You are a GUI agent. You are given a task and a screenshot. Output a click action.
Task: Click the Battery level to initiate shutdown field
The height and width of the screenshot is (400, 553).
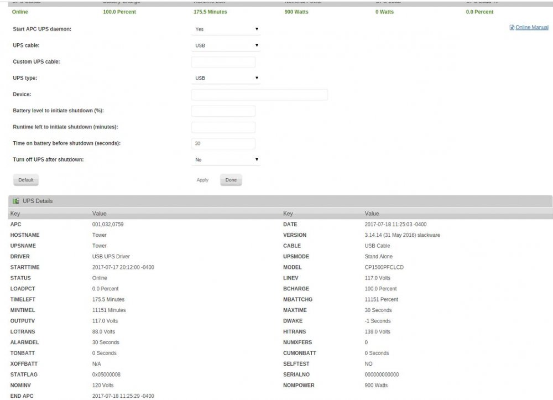[x=223, y=111]
